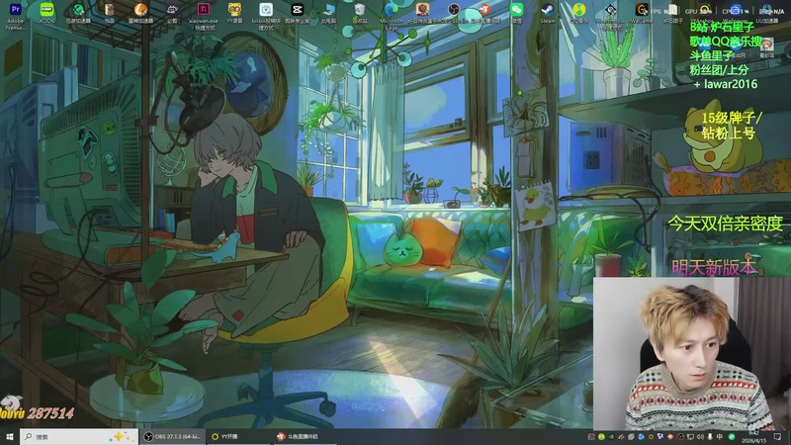Viewport: 791px width, 445px height.
Task: Open the volume icon in system tray
Action: point(700,436)
